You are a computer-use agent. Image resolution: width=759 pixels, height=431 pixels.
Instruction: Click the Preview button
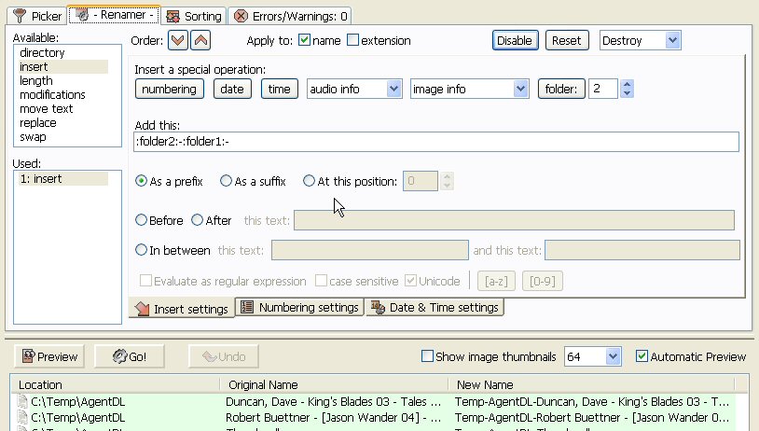click(49, 356)
